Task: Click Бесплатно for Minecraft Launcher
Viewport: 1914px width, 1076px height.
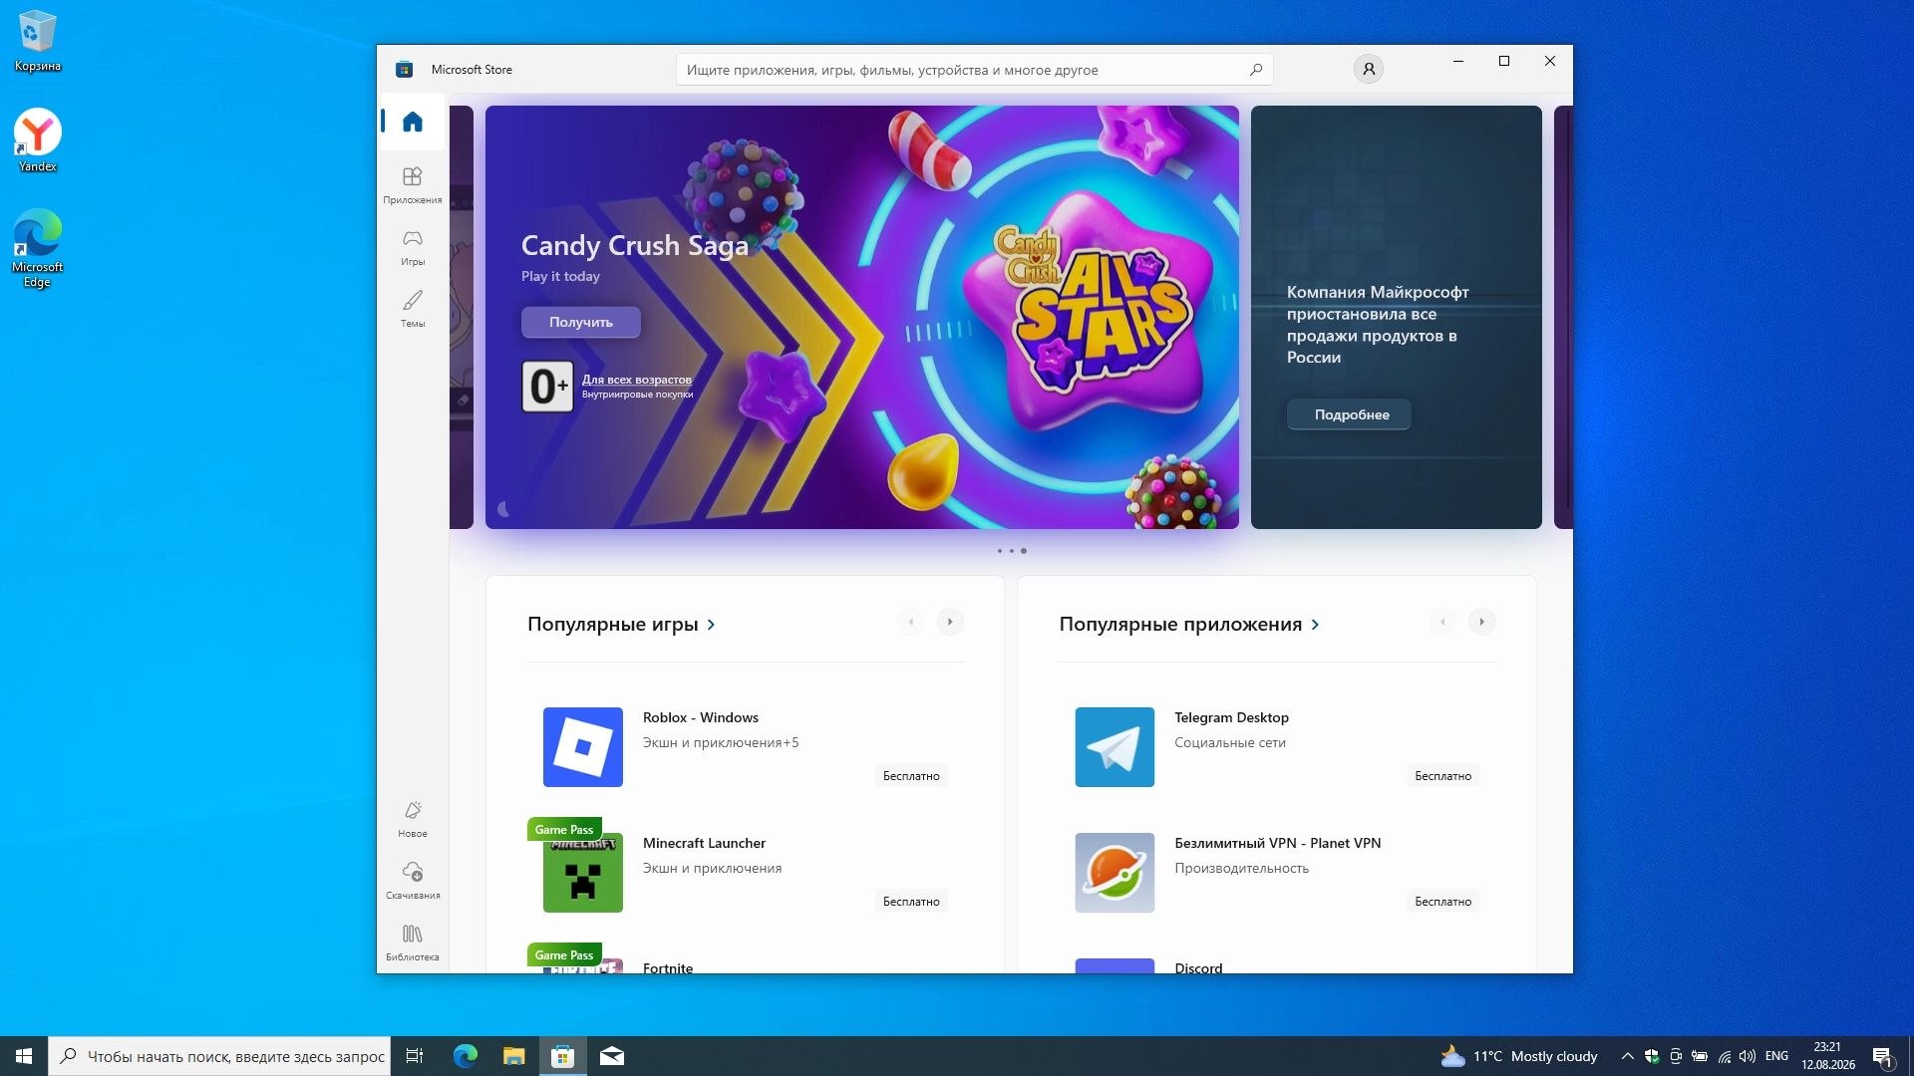Action: [911, 901]
